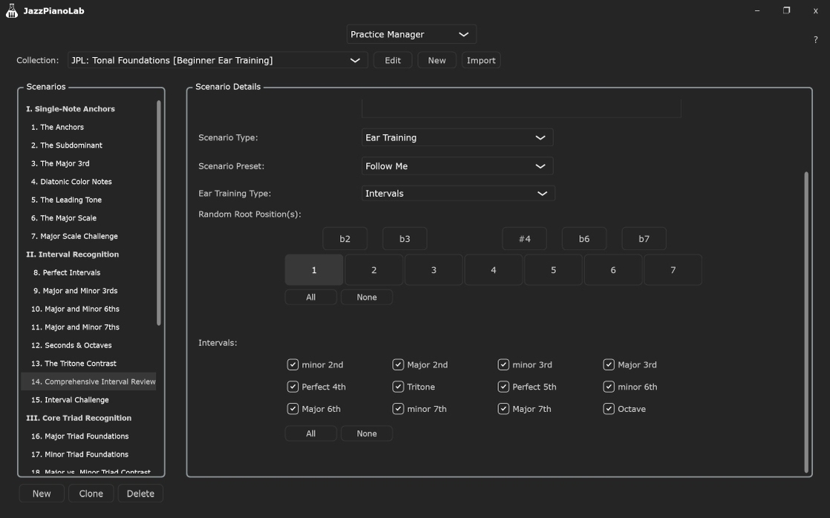Viewport: 830px width, 518px height.
Task: Disable the minor 6th interval
Action: 609,387
